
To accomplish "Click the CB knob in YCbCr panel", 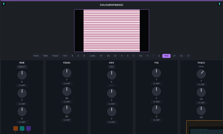I will [x=201, y=92].
